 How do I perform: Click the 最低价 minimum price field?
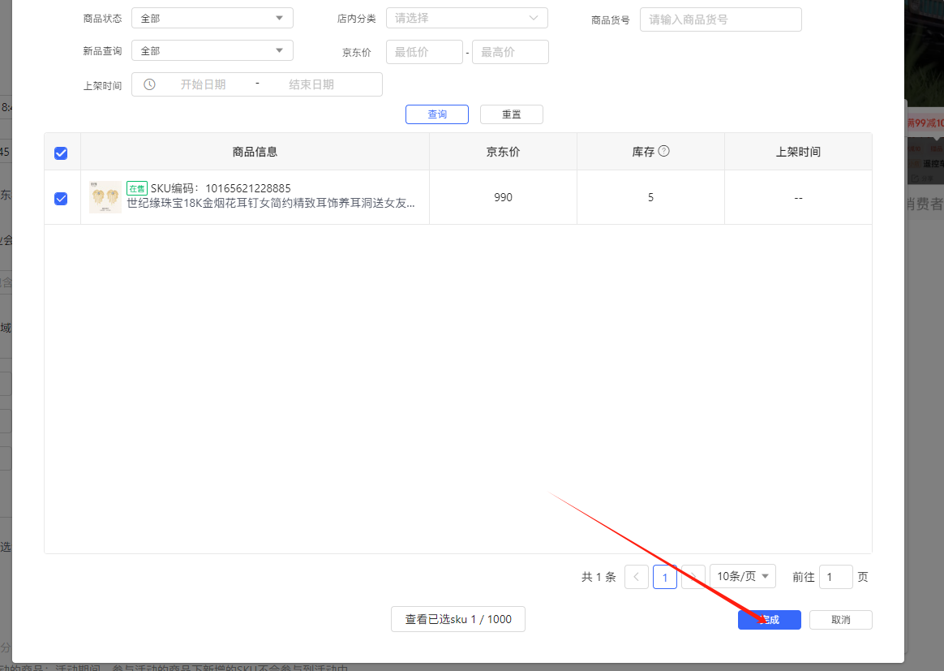click(x=423, y=52)
